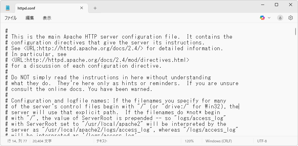Open the ファイル menu

[10, 18]
